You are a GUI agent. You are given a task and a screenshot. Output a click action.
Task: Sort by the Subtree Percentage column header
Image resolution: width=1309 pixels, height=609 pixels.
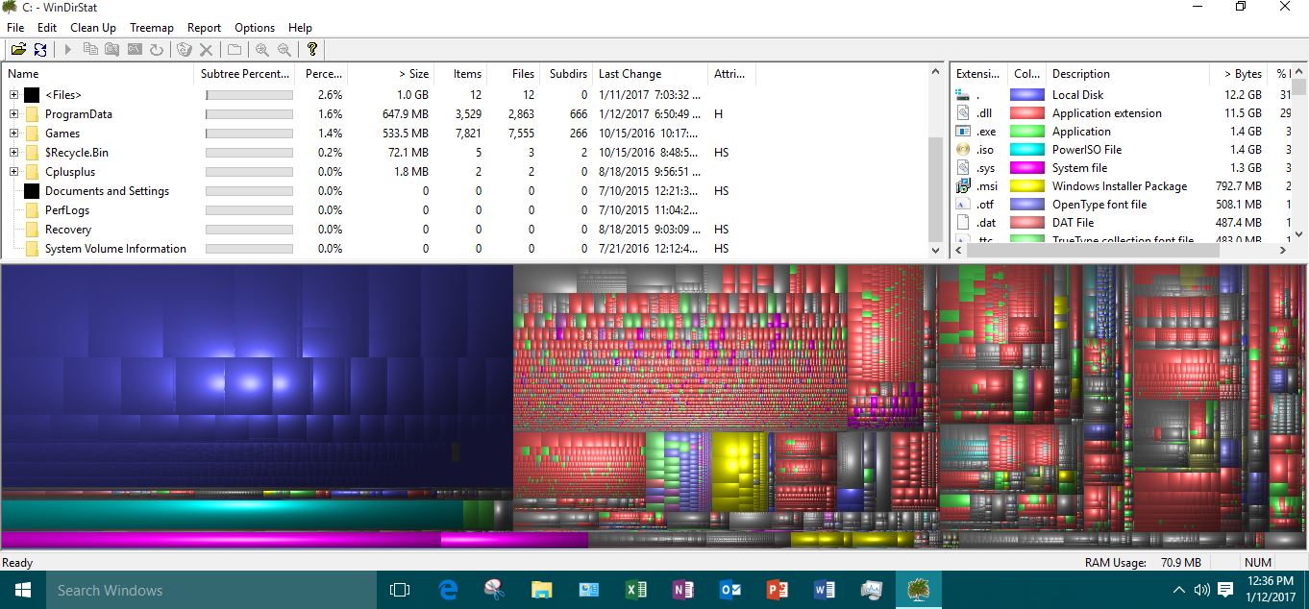coord(245,74)
